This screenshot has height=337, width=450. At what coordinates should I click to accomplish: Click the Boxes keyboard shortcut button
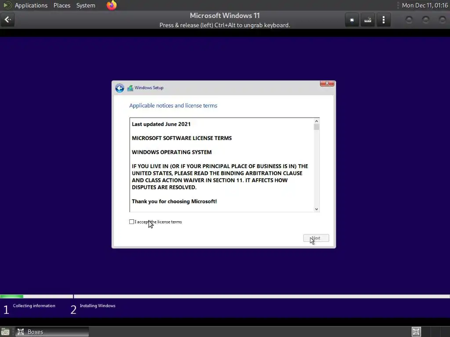pyautogui.click(x=368, y=20)
